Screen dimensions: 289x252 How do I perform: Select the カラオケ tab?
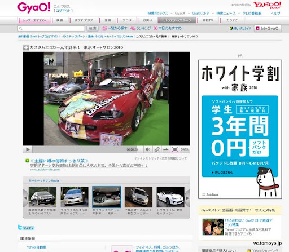pyautogui.click(x=232, y=20)
